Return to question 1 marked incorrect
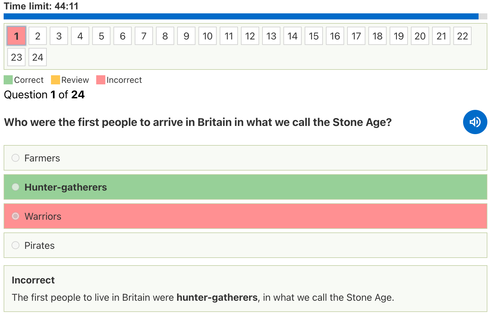Image resolution: width=491 pixels, height=315 pixels. [x=16, y=36]
